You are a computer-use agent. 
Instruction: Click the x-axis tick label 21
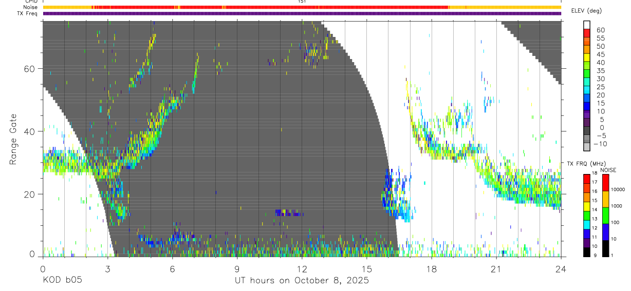pos(496,268)
